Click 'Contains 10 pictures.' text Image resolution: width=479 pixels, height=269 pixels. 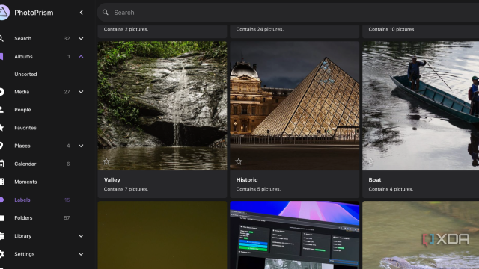392,29
